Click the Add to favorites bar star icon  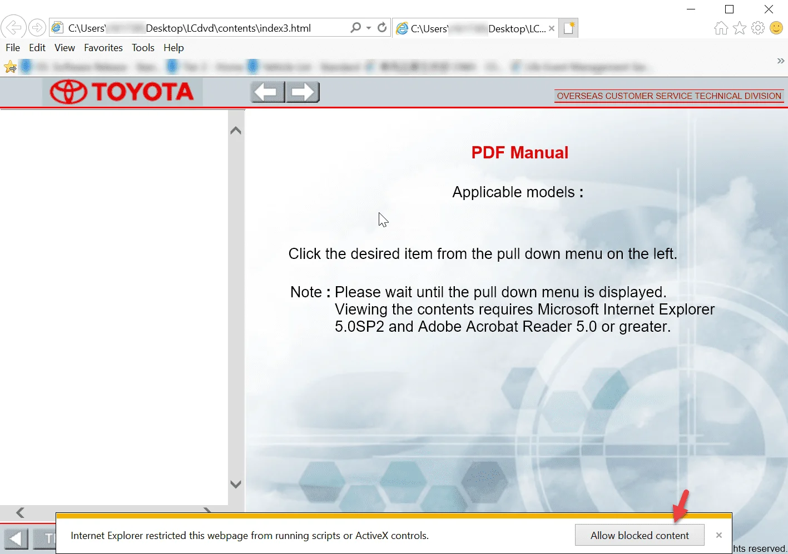(x=11, y=67)
